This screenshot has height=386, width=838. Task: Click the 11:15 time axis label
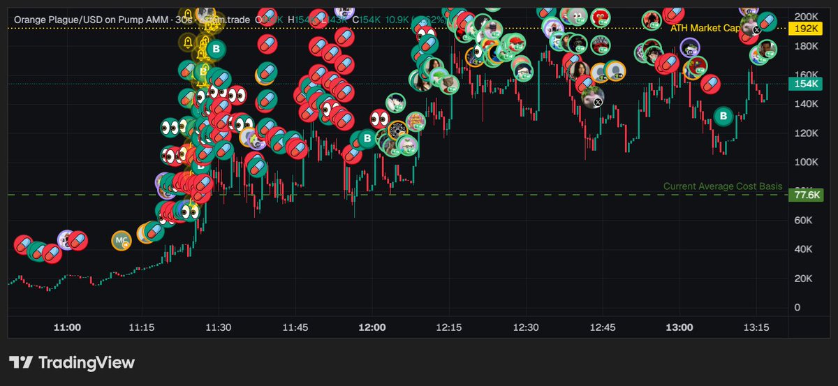point(143,327)
